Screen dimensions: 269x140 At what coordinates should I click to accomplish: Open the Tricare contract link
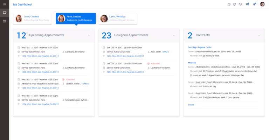click(191, 105)
